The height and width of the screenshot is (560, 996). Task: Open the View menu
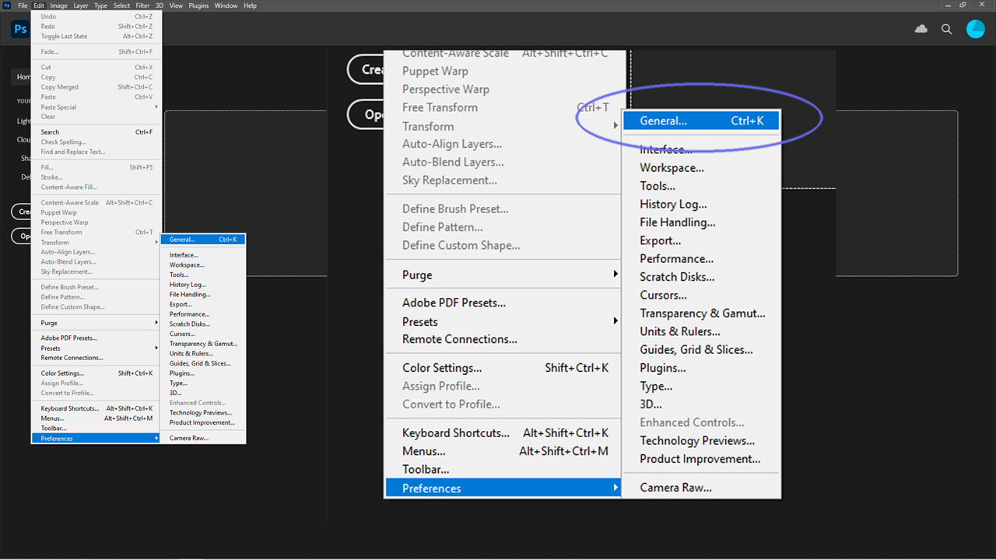(176, 5)
